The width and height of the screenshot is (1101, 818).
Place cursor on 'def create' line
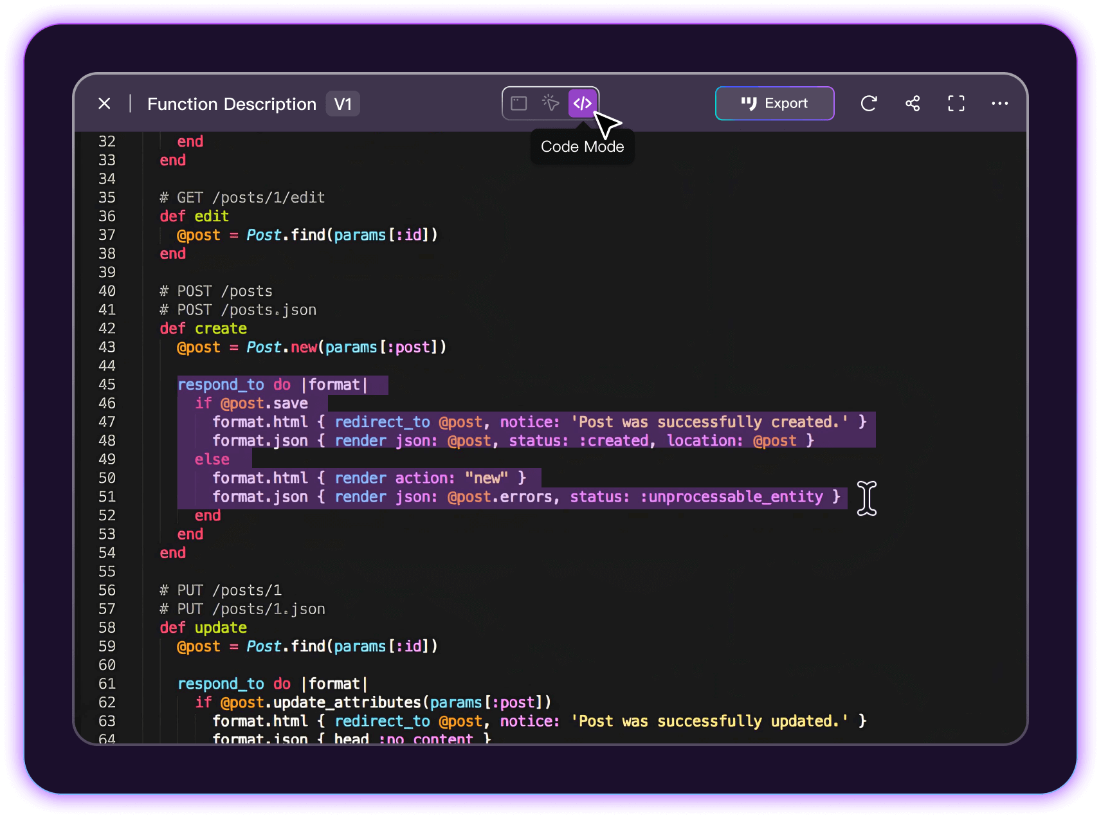[203, 329]
